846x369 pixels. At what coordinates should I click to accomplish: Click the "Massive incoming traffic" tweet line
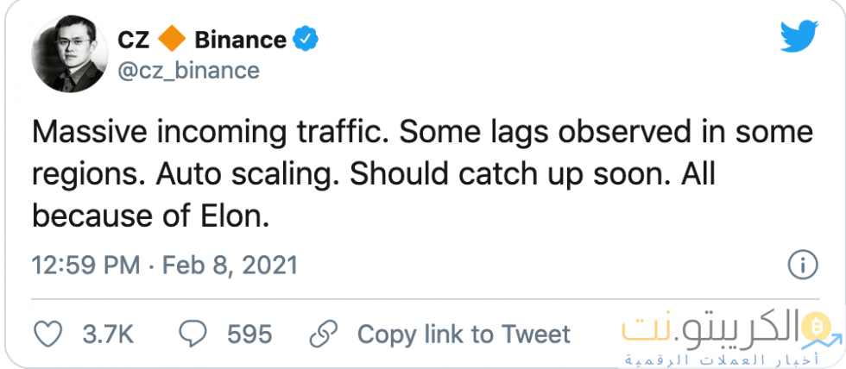coord(422,134)
